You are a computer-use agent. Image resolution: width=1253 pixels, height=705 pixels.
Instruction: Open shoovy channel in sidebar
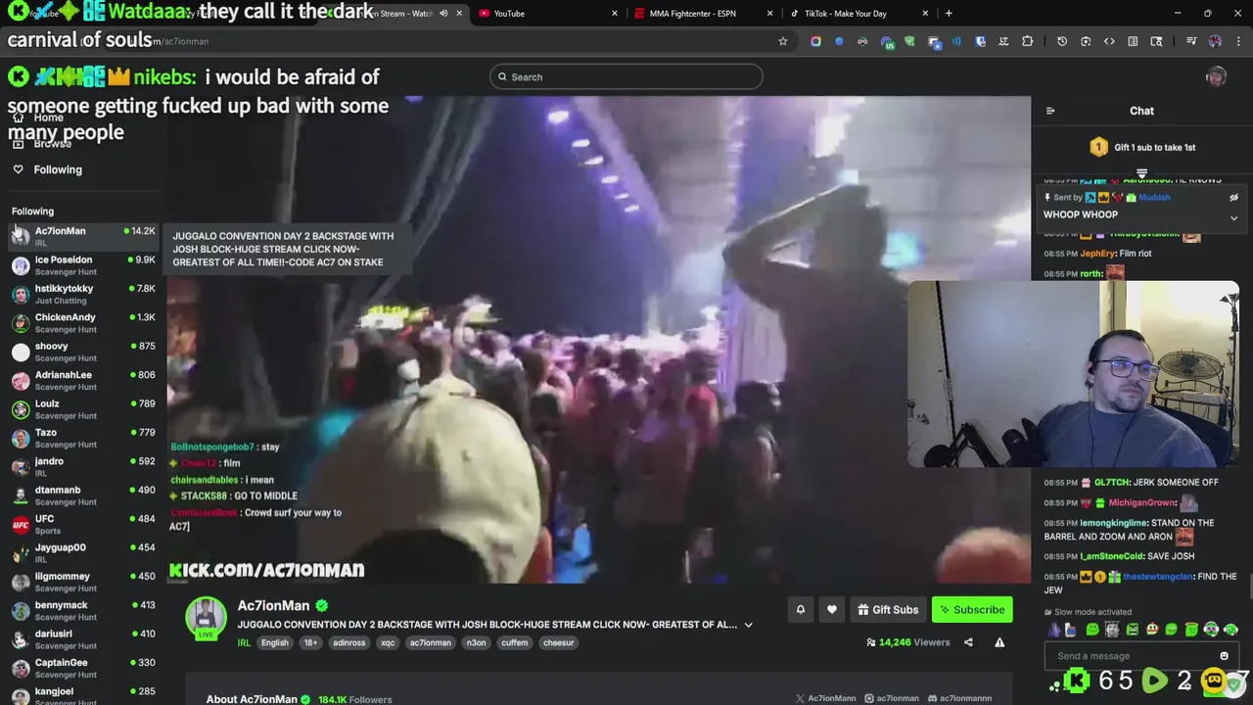tap(82, 352)
